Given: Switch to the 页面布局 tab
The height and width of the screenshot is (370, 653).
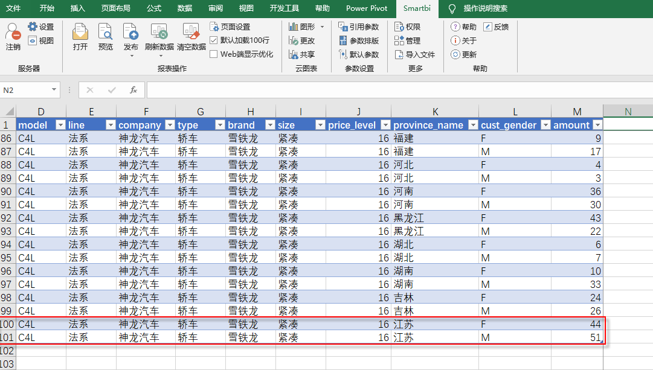Looking at the screenshot, I should 116,8.
